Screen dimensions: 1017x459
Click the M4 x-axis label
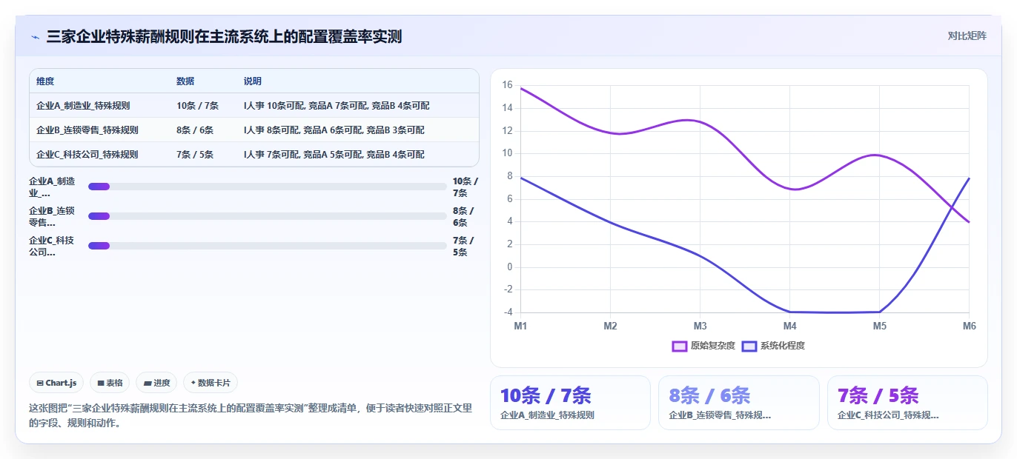pos(789,326)
